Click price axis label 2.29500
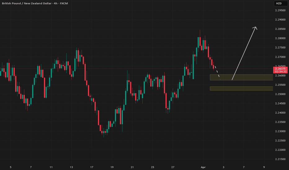289x170 pixels. click(280, 10)
